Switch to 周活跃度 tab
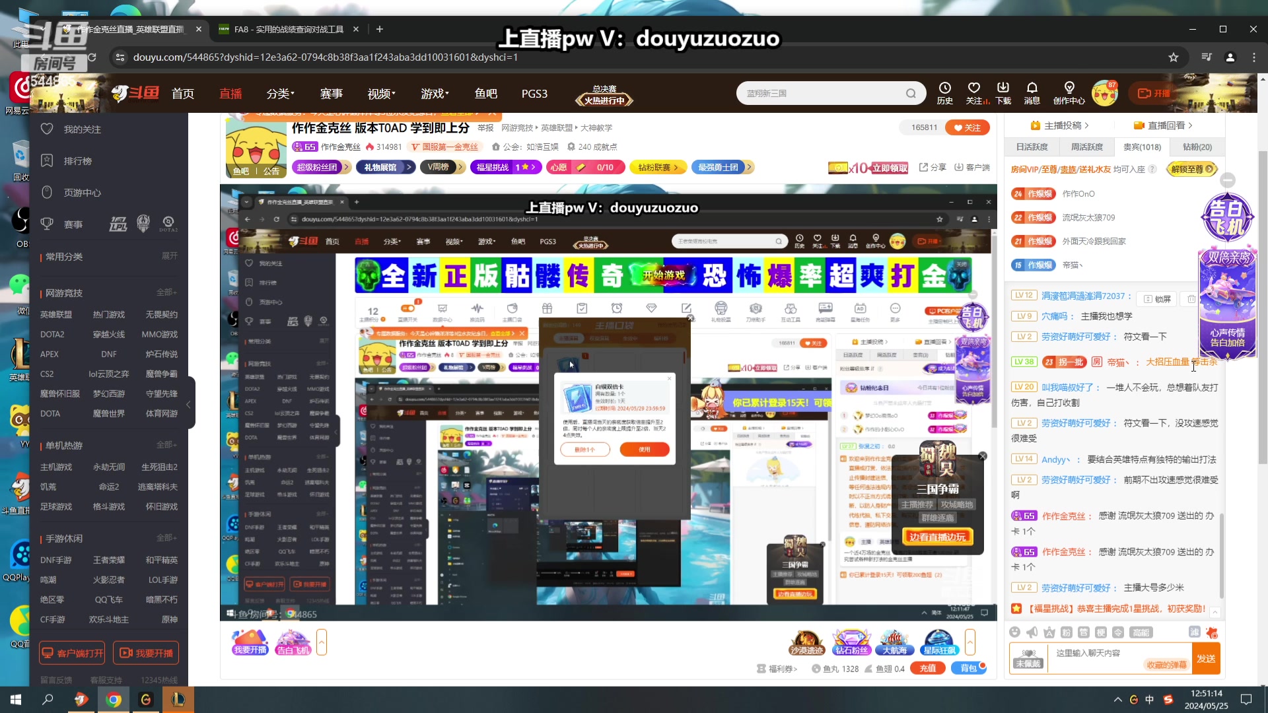This screenshot has width=1268, height=713. 1087,147
